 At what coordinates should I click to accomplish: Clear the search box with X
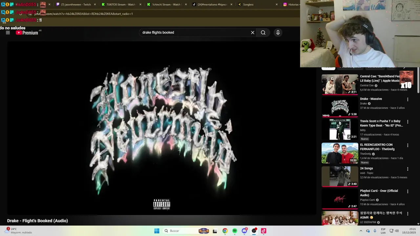253,32
